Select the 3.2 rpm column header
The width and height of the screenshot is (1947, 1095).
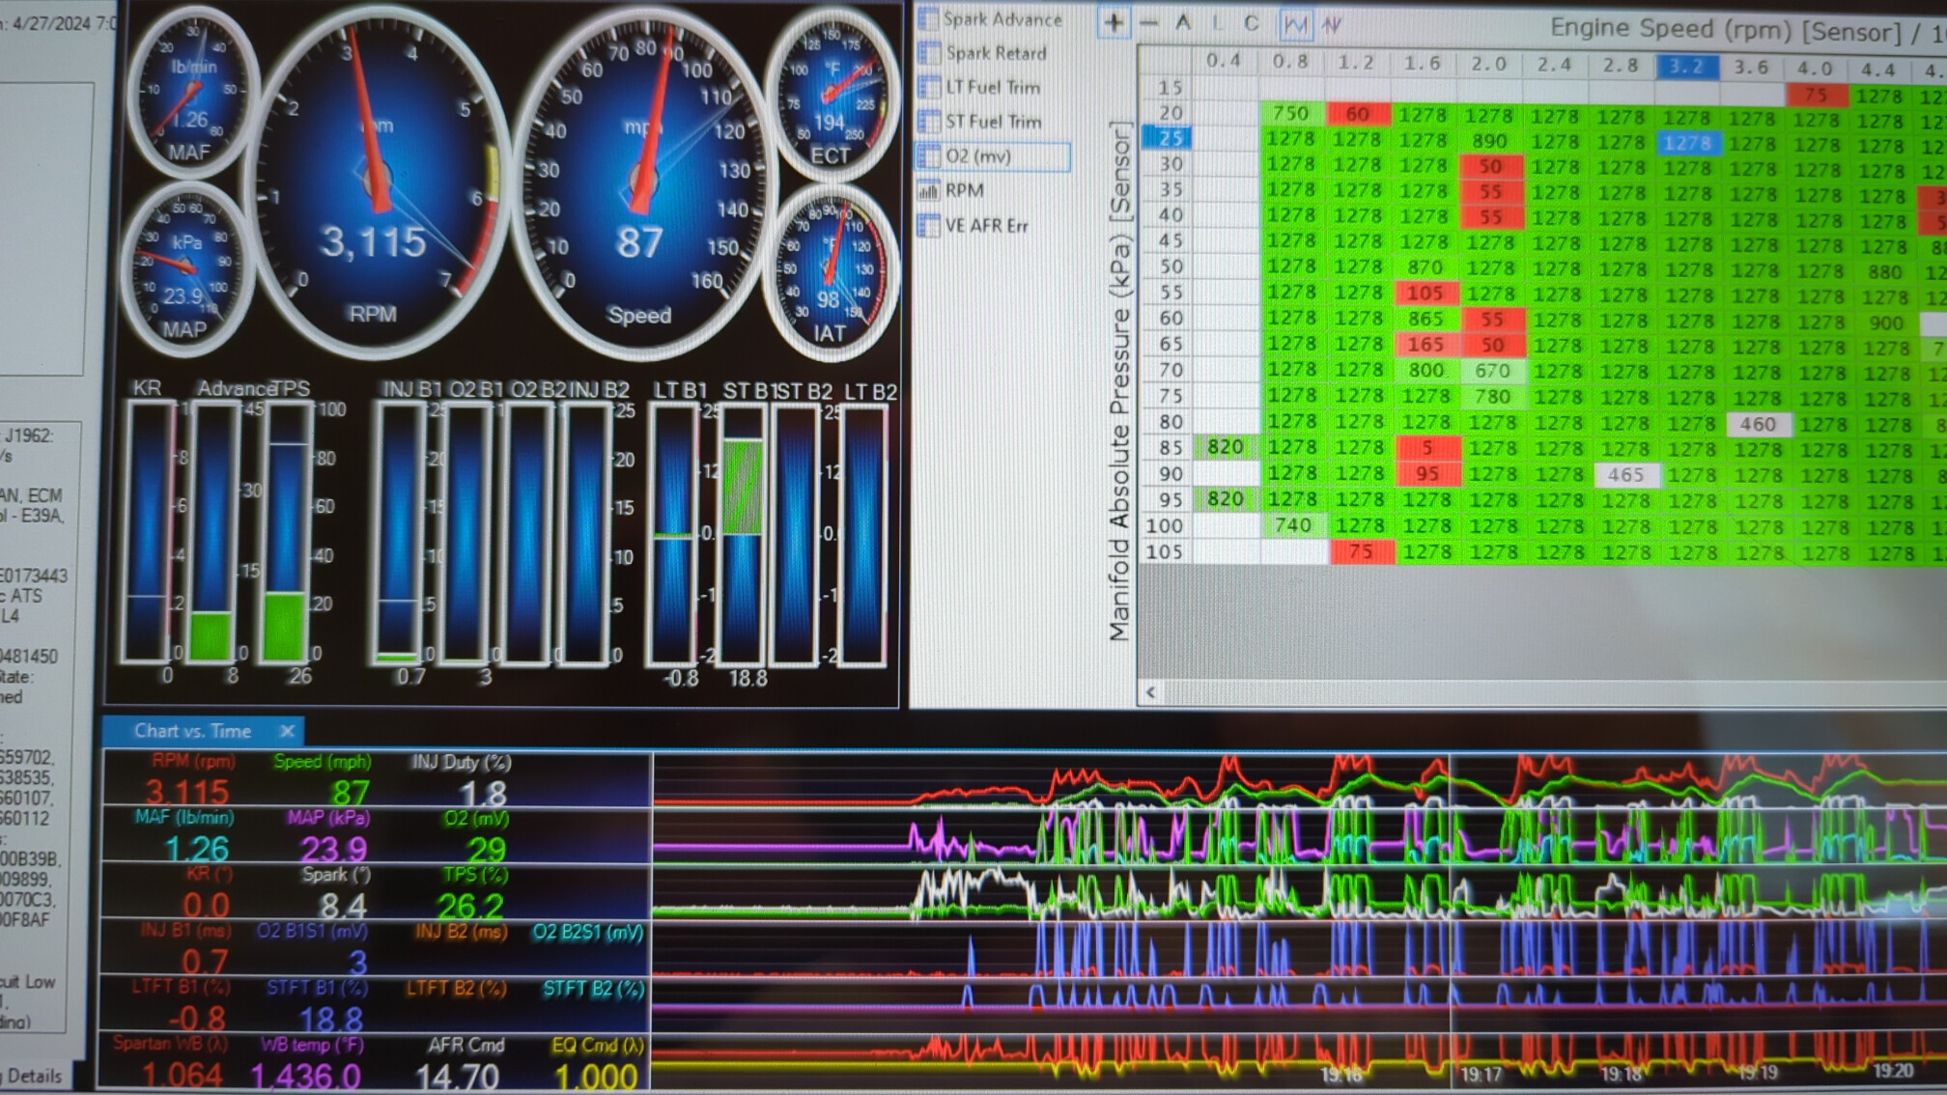pyautogui.click(x=1686, y=67)
